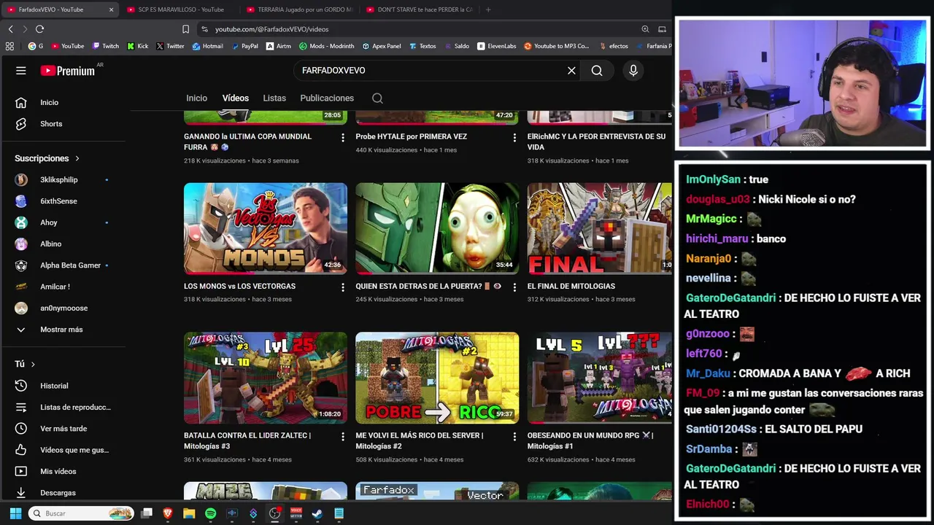934x525 pixels.
Task: Start voice search with the microphone
Action: click(x=633, y=71)
